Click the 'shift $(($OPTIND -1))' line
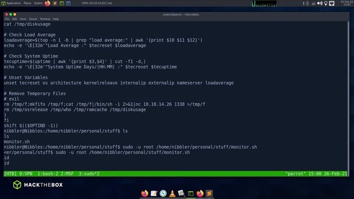The width and height of the screenshot is (354, 199). (x=31, y=125)
